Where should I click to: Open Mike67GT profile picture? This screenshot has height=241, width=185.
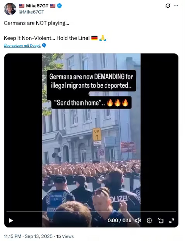click(10, 9)
